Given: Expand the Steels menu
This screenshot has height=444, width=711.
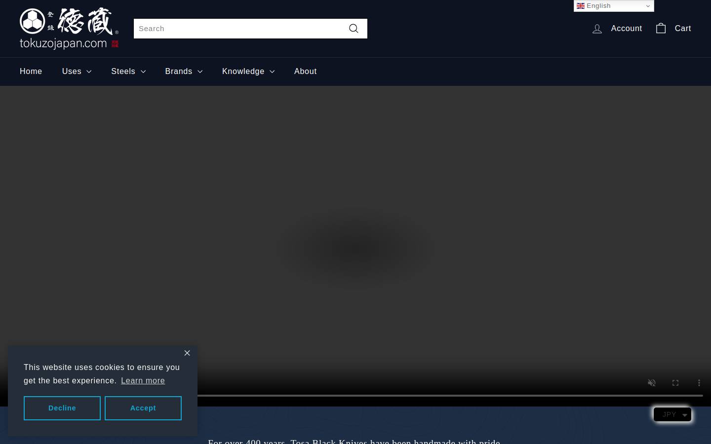Looking at the screenshot, I should click(128, 72).
